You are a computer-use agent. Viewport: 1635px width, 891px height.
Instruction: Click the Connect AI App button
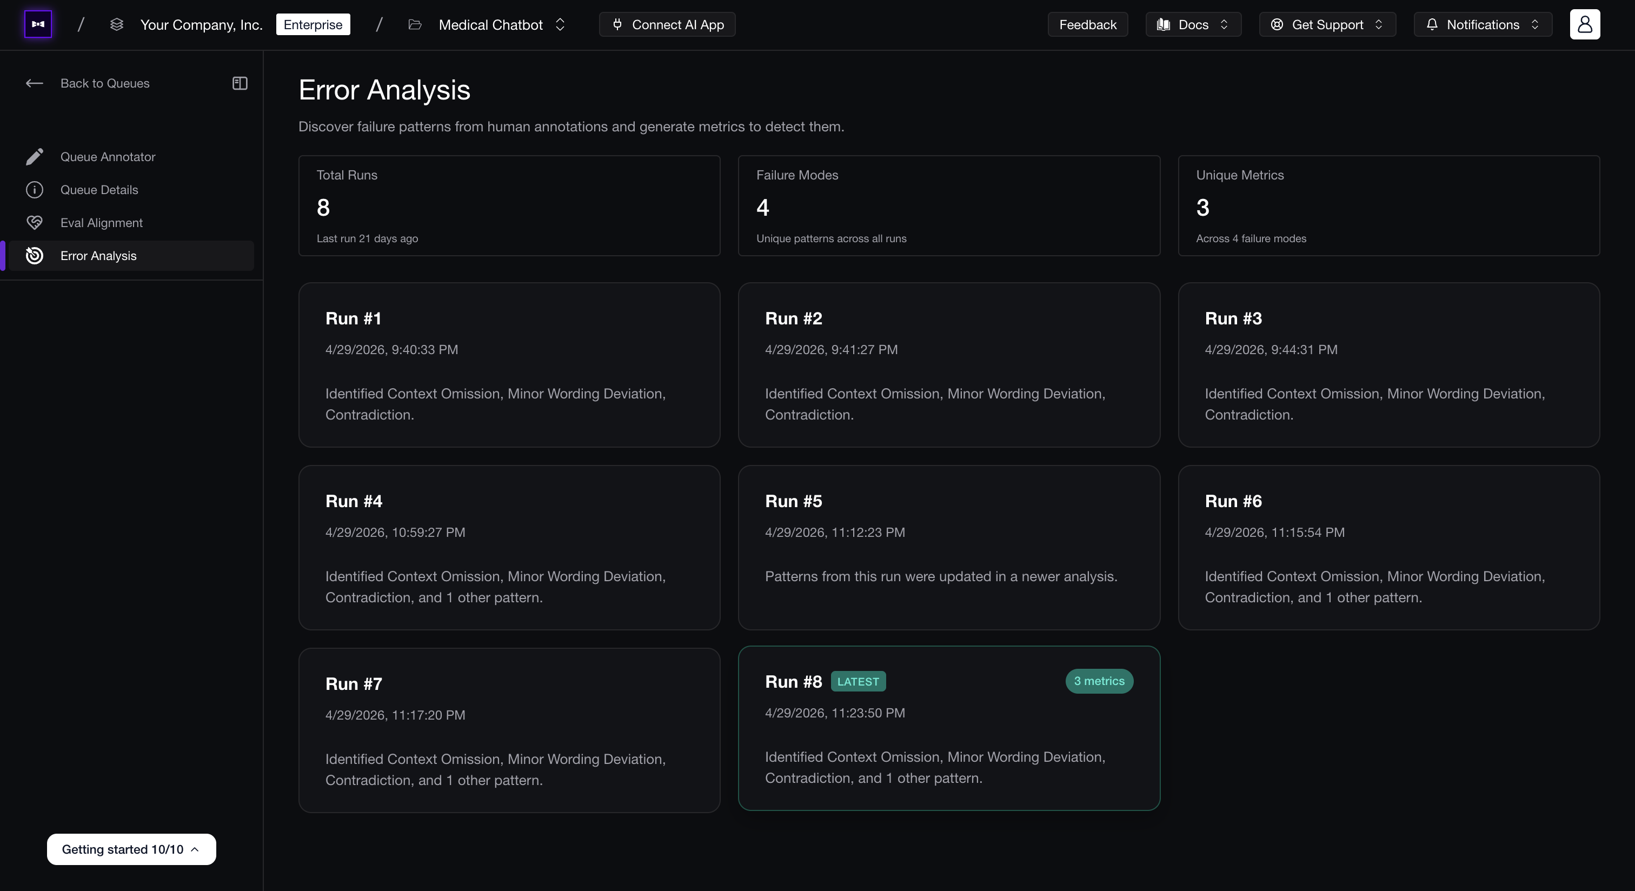point(667,24)
